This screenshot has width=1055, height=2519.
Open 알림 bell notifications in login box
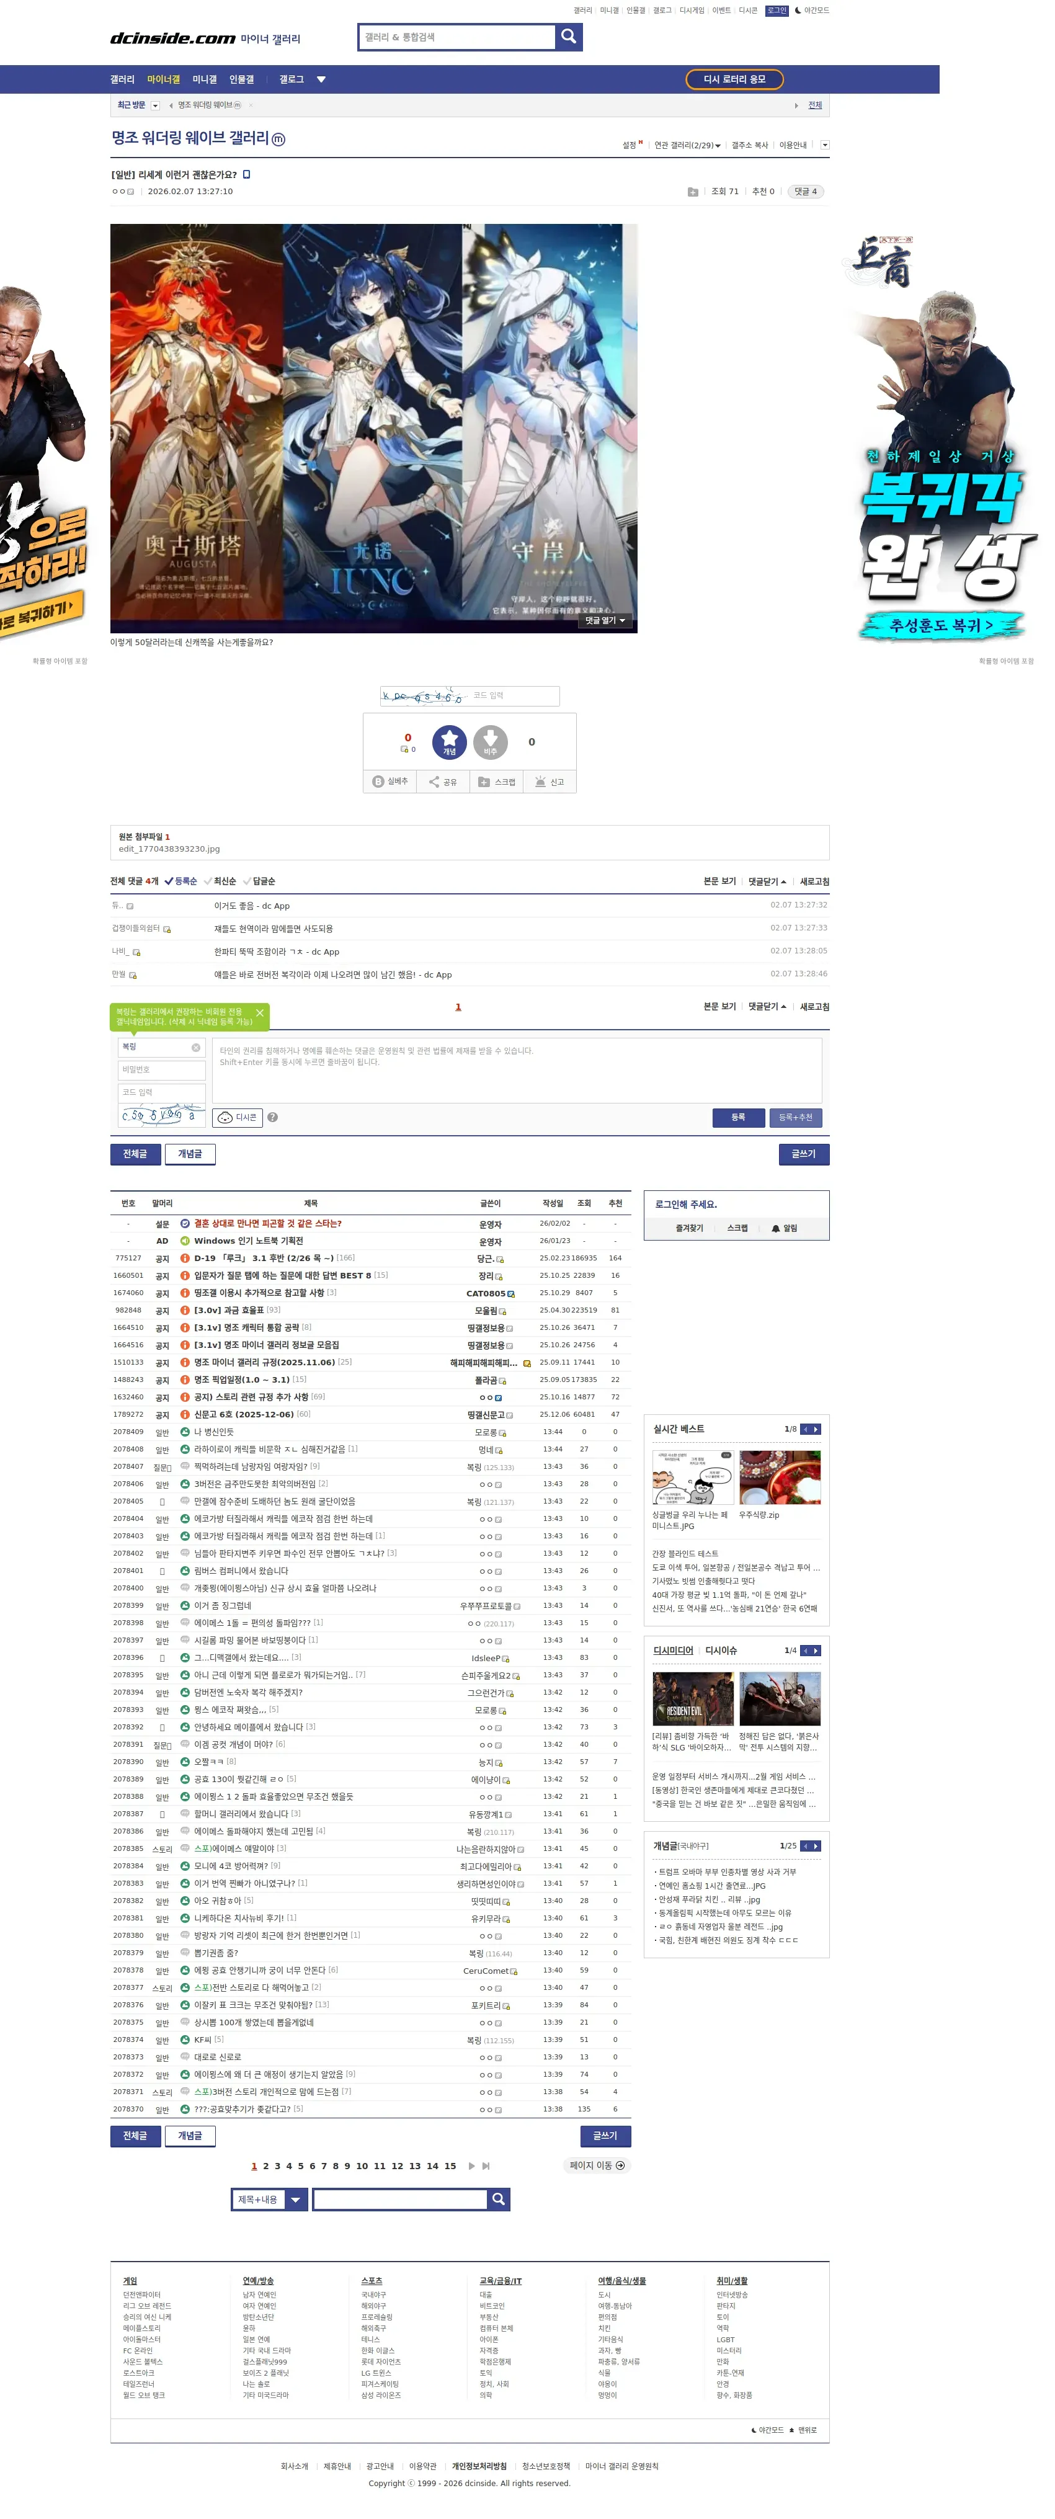784,1228
